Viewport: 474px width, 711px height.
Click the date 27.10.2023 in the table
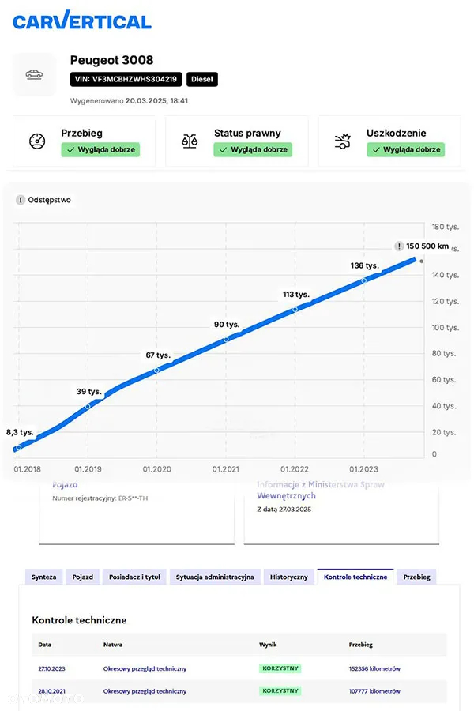(51, 668)
